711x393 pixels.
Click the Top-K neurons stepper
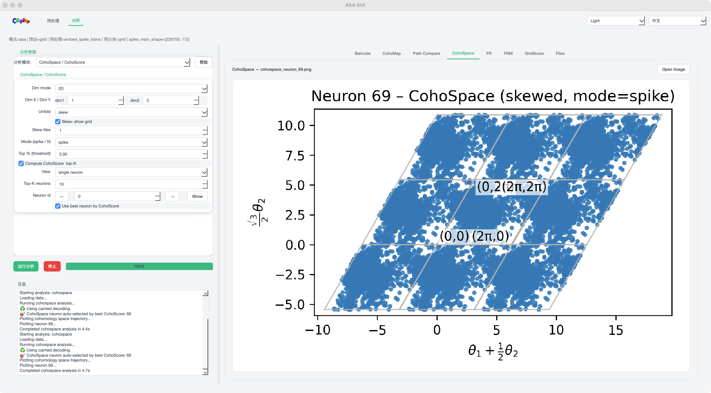coord(205,184)
